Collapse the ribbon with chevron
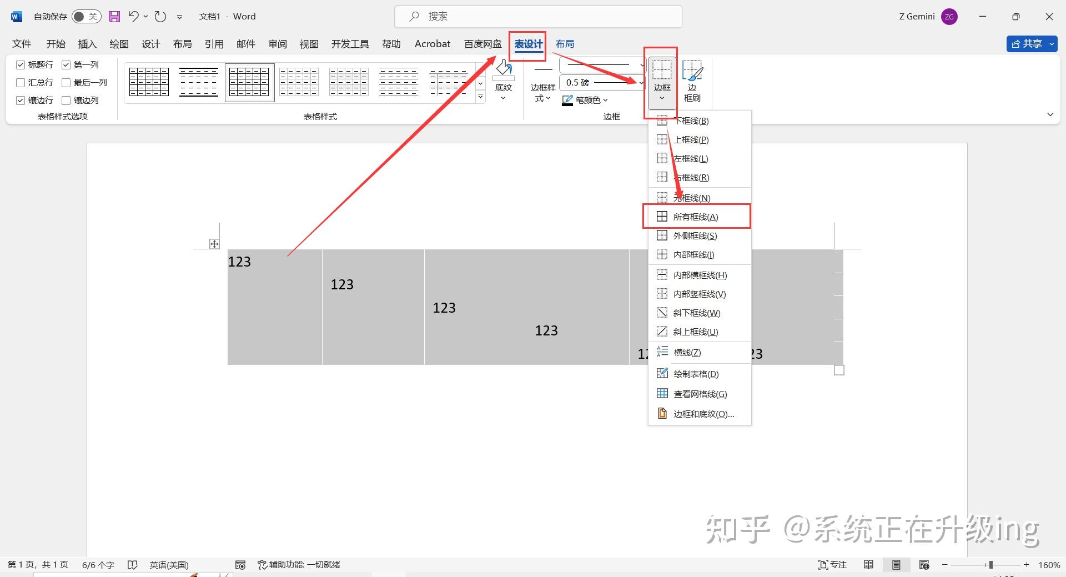Screen dimensions: 1066x577 (1050, 114)
